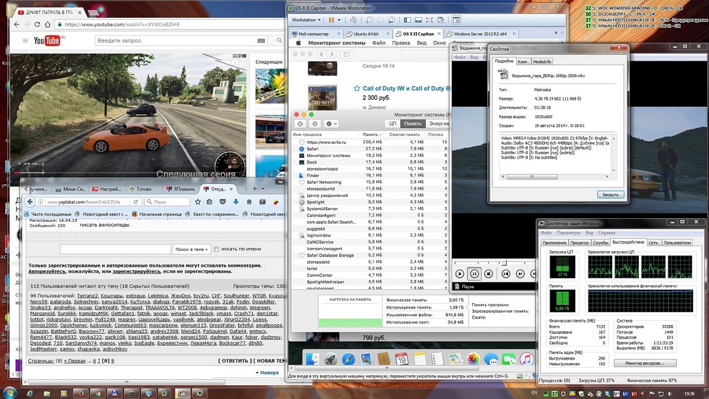The image size is (709, 399).
Task: Click the 'Авторизуйтесь' link
Action: [x=48, y=271]
